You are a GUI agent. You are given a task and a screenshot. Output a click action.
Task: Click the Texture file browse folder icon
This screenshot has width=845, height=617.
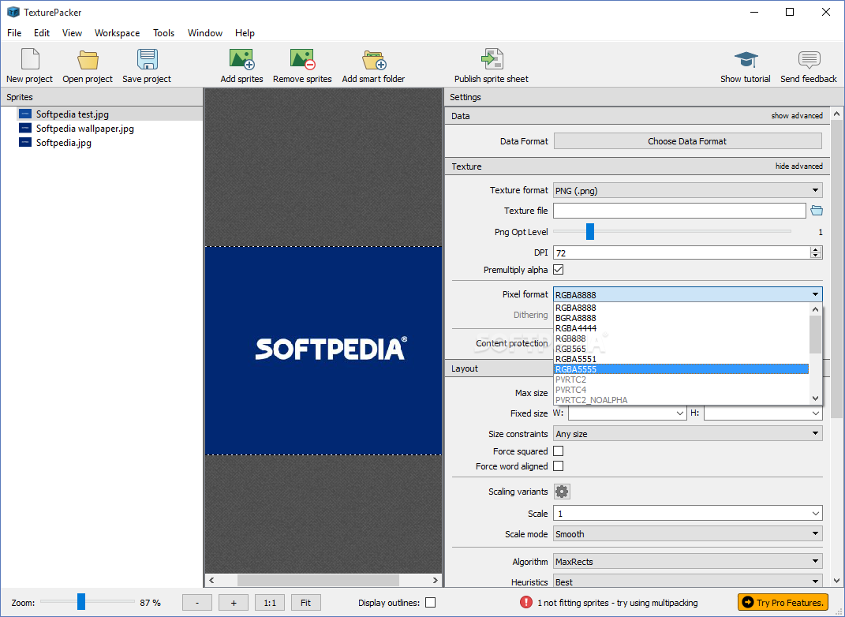[x=817, y=211]
